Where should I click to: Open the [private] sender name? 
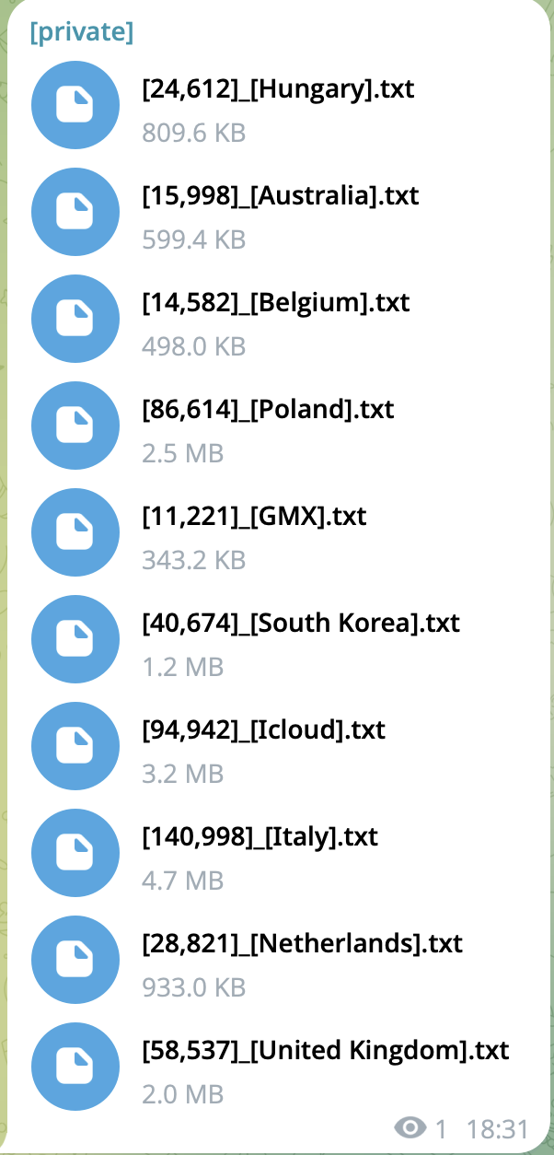point(82,32)
